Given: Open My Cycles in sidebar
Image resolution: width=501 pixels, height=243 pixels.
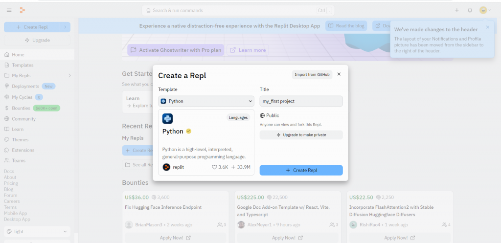Looking at the screenshot, I should (22, 97).
